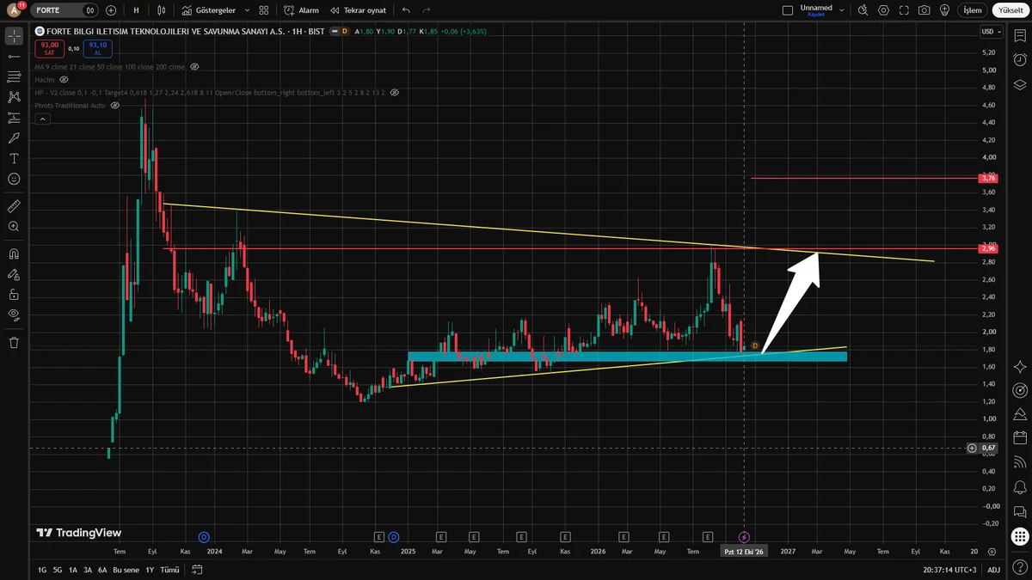Toggle hide all drawings eye tool
This screenshot has width=1032, height=580.
14,314
